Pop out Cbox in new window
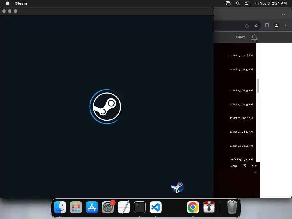292x219 pixels. click(x=244, y=166)
